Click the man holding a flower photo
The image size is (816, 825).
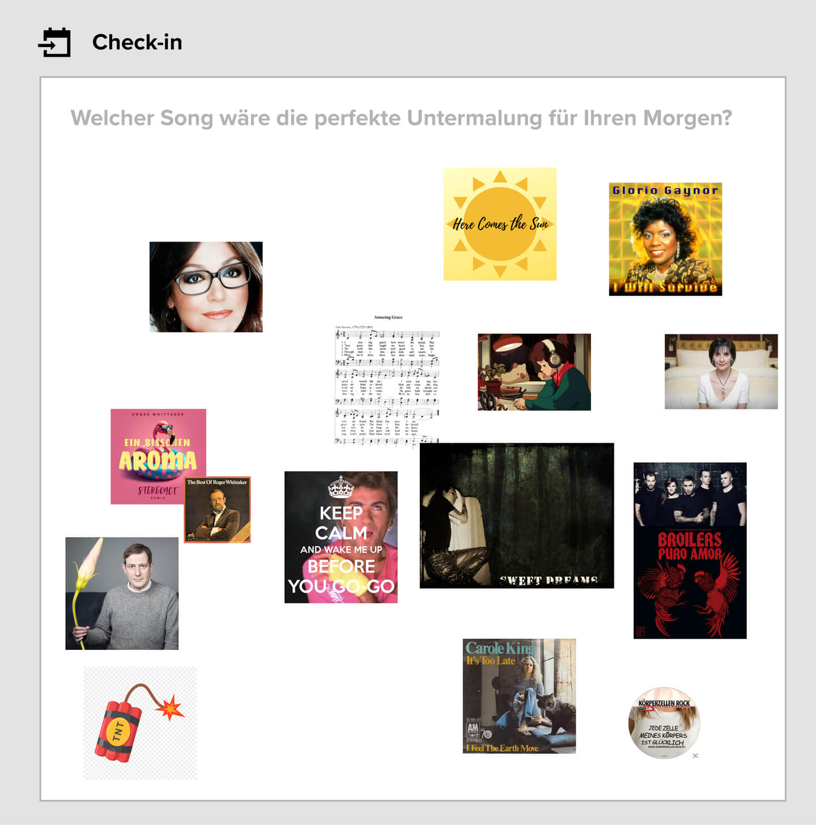[122, 593]
